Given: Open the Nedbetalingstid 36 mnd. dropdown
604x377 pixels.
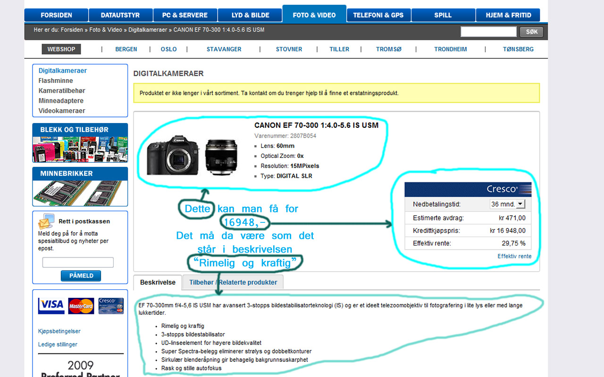Looking at the screenshot, I should point(508,205).
